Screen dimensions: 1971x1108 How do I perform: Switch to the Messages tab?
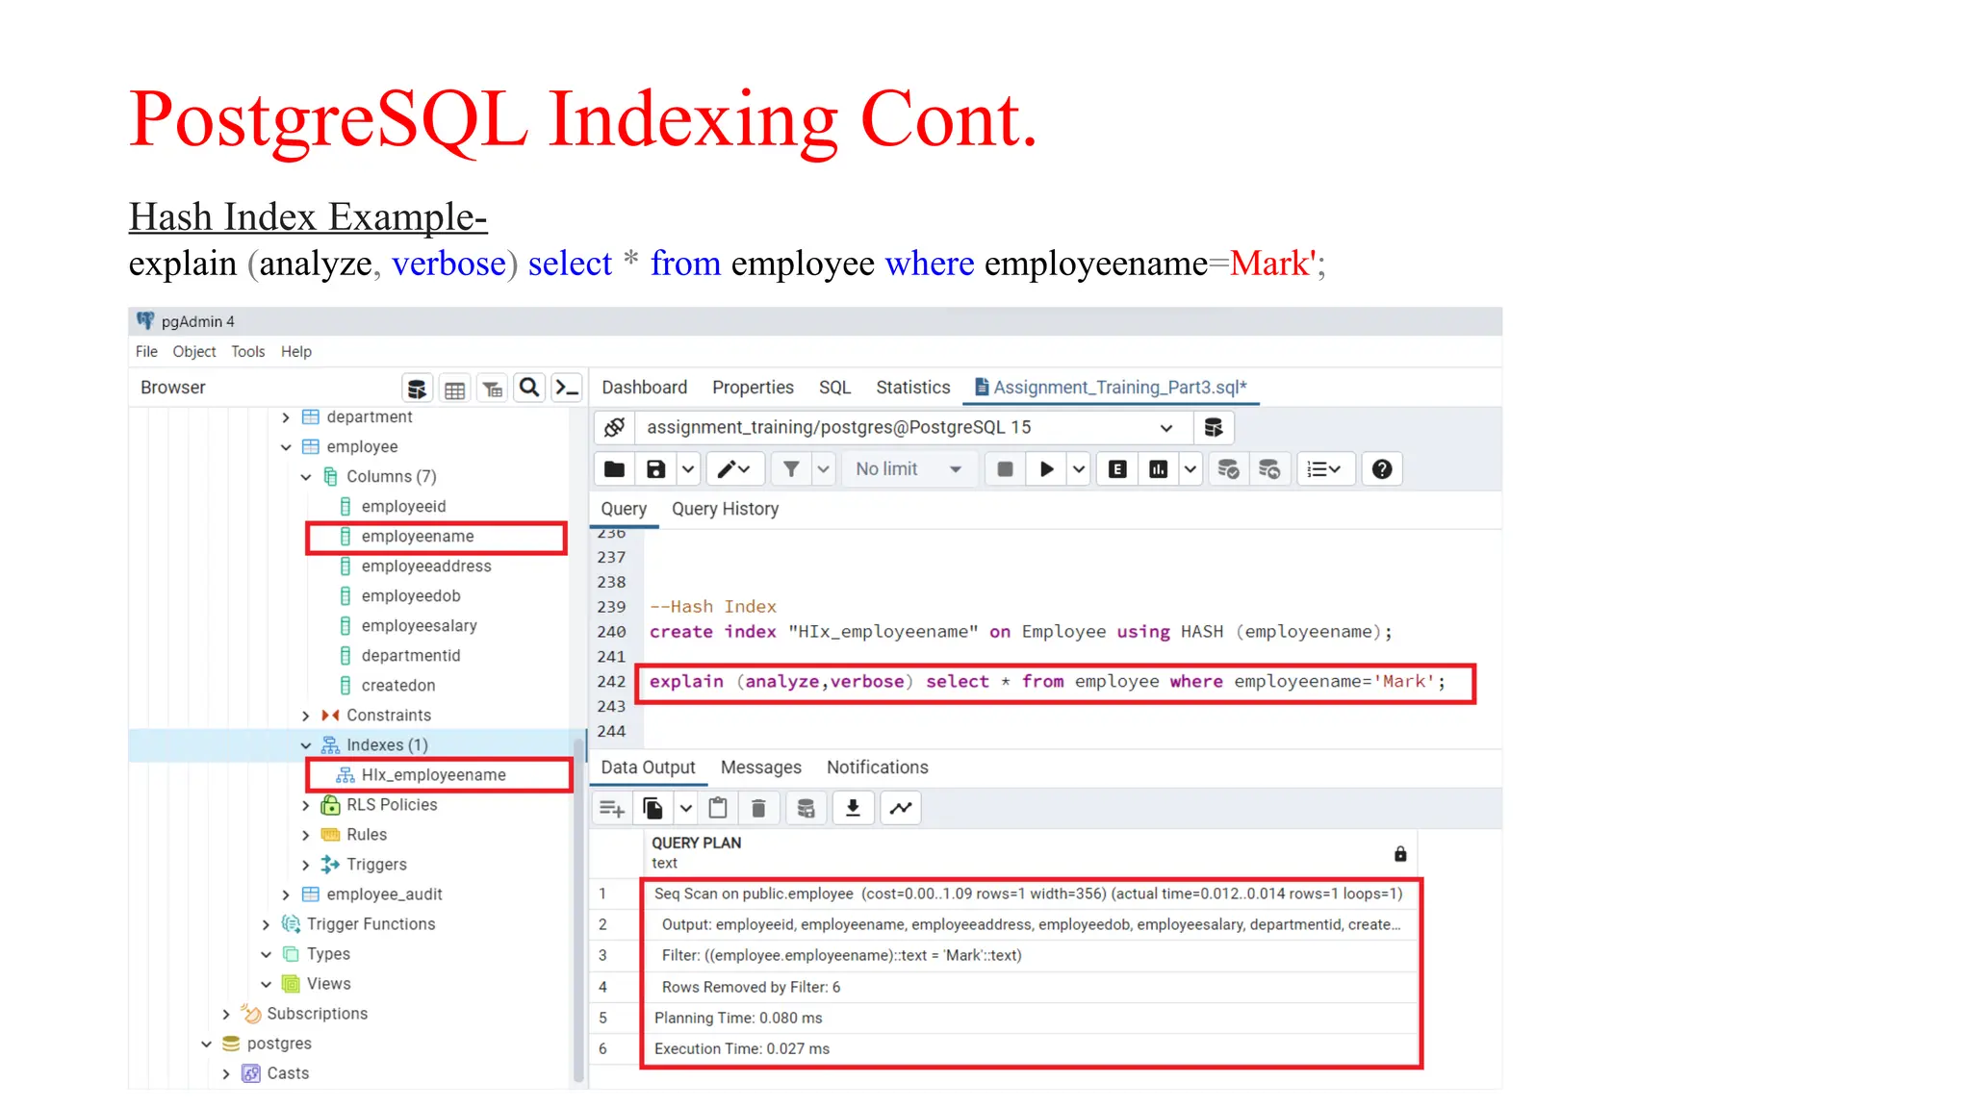760,768
